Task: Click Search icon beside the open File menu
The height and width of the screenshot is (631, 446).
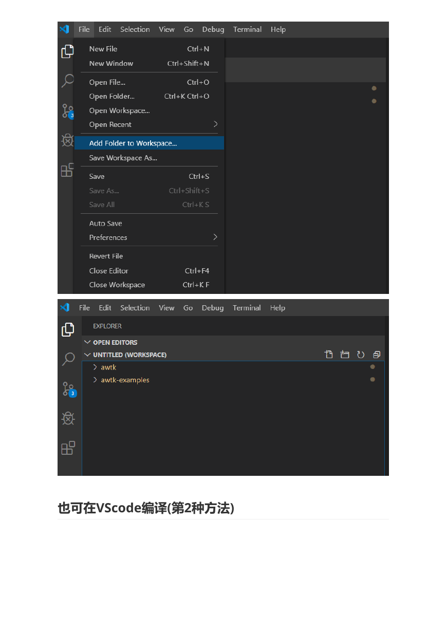Action: [x=67, y=81]
